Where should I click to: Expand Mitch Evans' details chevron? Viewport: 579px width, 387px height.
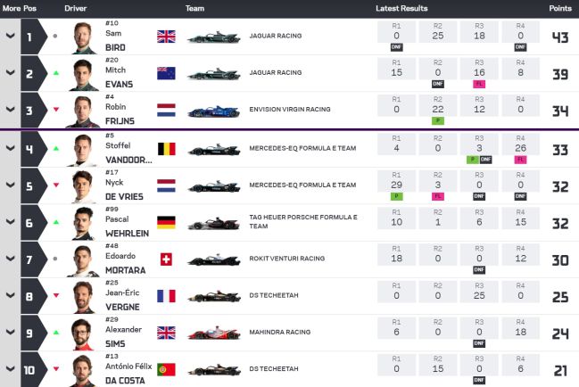coord(10,73)
